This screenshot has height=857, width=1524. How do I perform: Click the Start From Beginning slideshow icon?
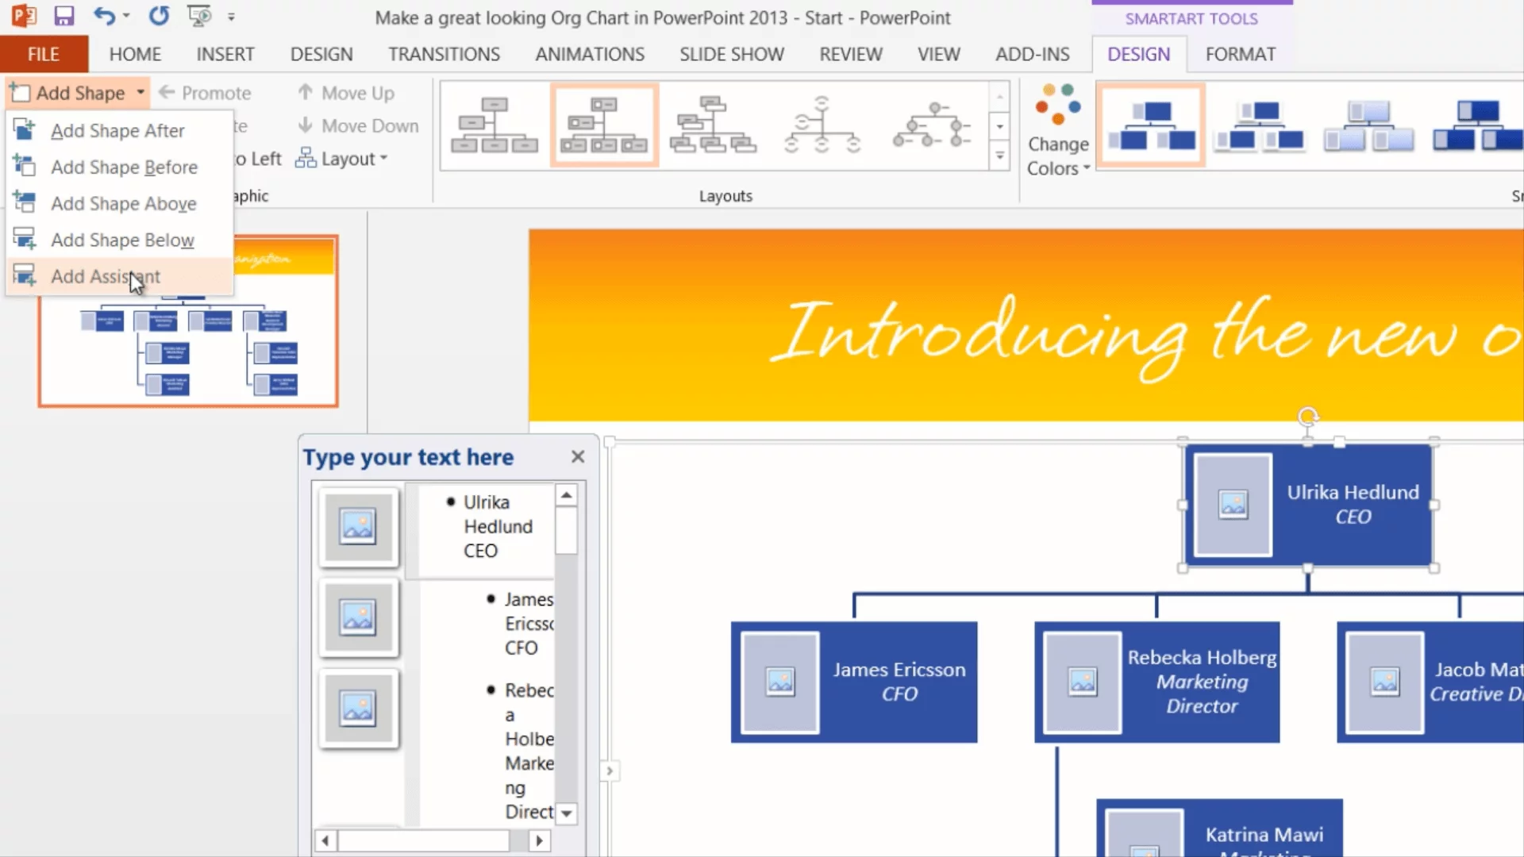[198, 16]
